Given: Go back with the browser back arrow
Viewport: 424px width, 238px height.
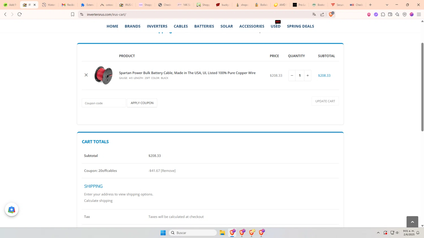Looking at the screenshot, I should coord(5,14).
